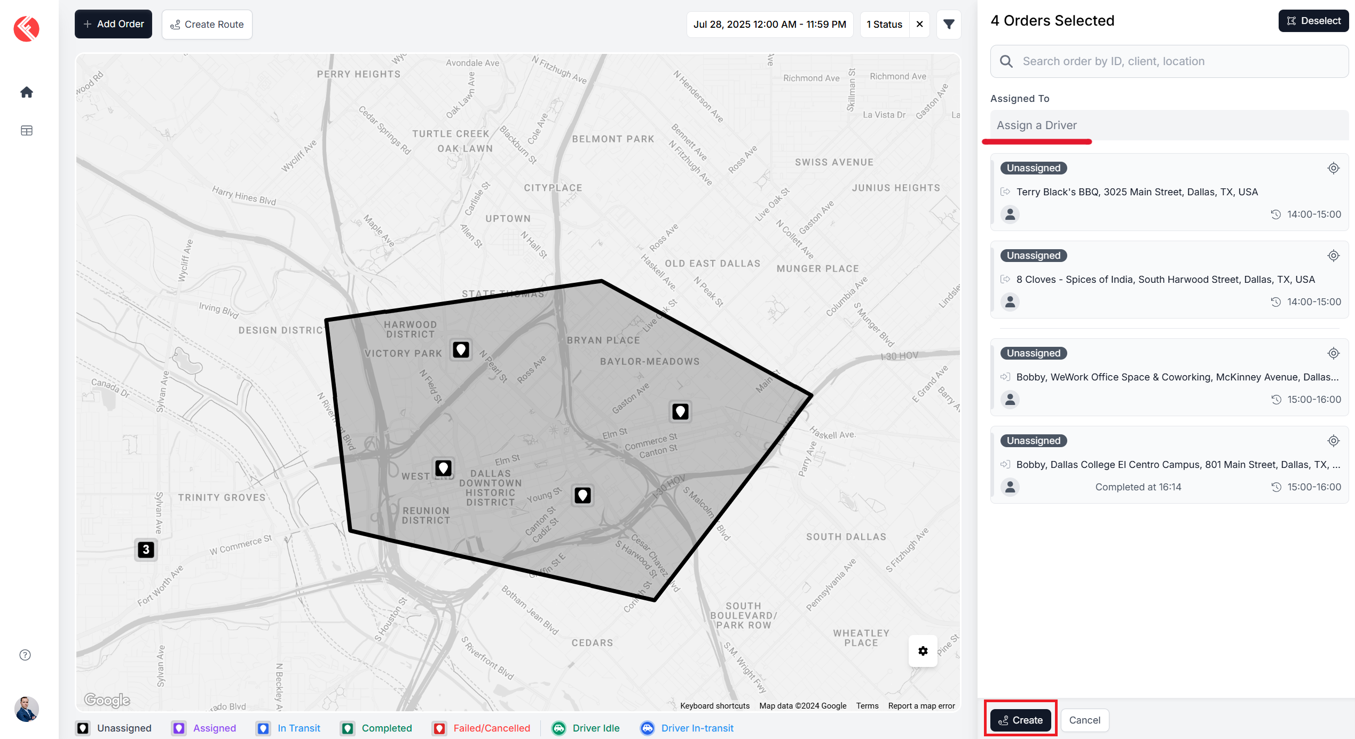Open the 1 Status filter dropdown
Image resolution: width=1355 pixels, height=739 pixels.
click(884, 25)
